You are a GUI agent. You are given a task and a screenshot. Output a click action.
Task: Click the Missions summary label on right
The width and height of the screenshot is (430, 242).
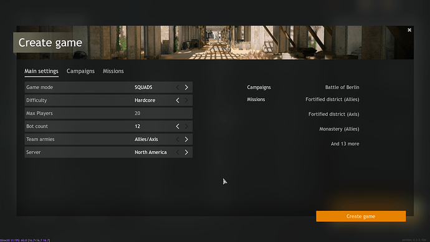(x=256, y=99)
